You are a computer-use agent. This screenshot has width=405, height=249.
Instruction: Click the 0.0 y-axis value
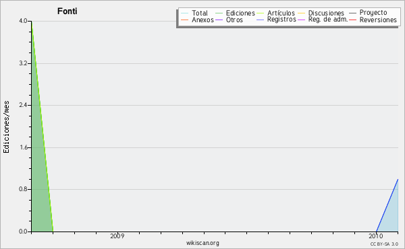pos(23,232)
